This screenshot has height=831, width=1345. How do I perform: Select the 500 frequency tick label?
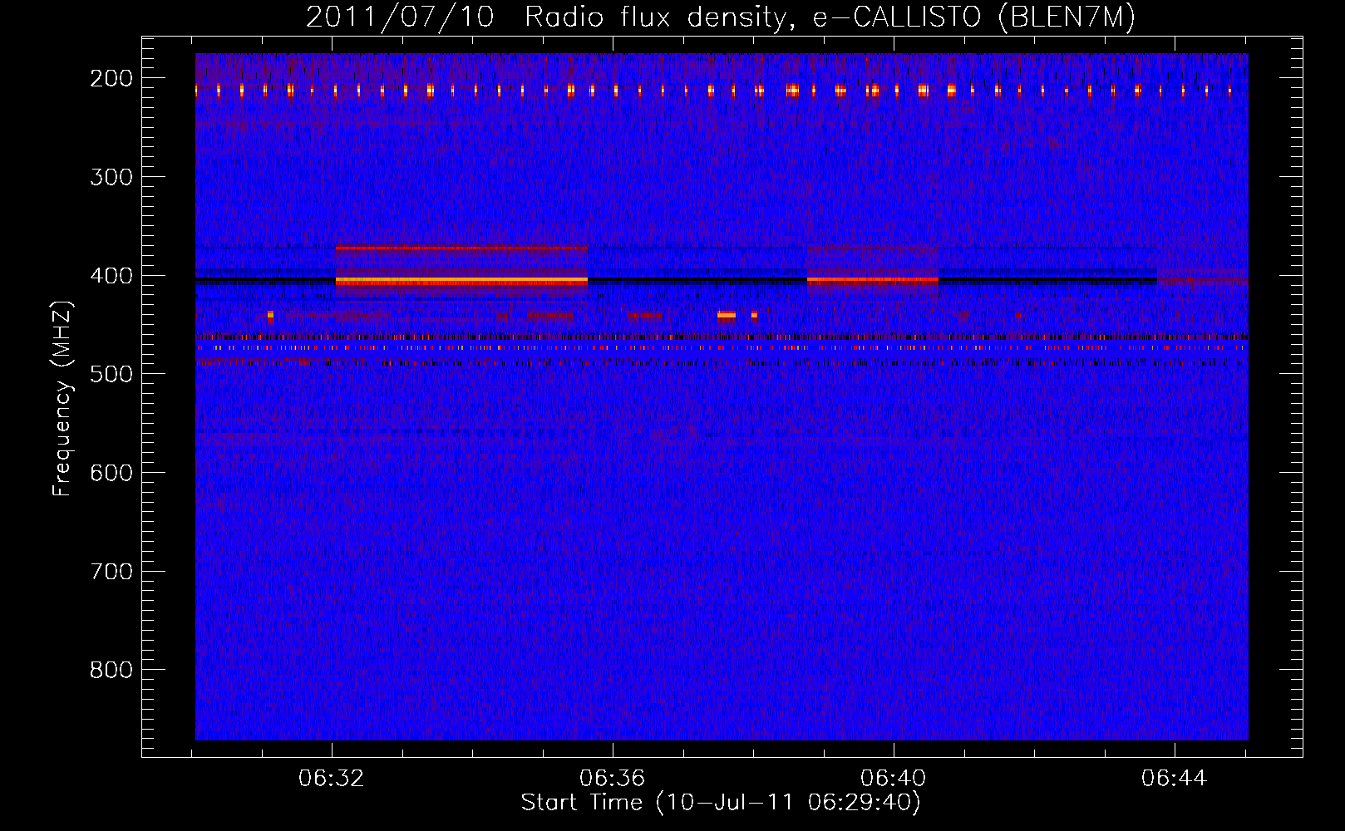coord(111,374)
